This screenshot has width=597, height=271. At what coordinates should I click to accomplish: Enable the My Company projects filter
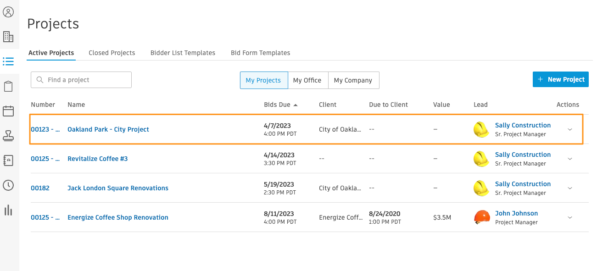point(353,80)
